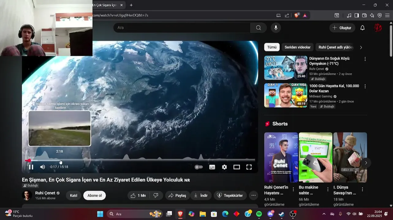Show next Shorts with the right arrow
Screen dimensions: 393x220
point(366,163)
